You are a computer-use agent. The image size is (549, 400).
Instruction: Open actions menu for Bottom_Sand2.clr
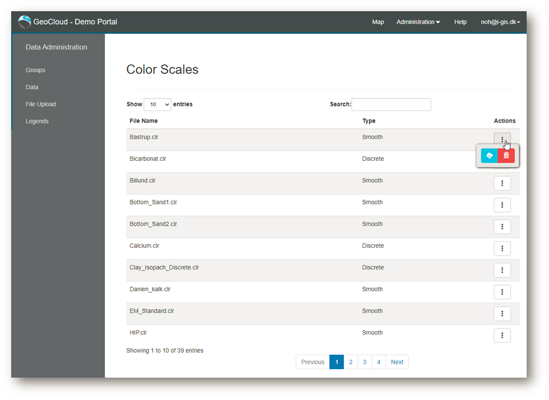click(502, 226)
